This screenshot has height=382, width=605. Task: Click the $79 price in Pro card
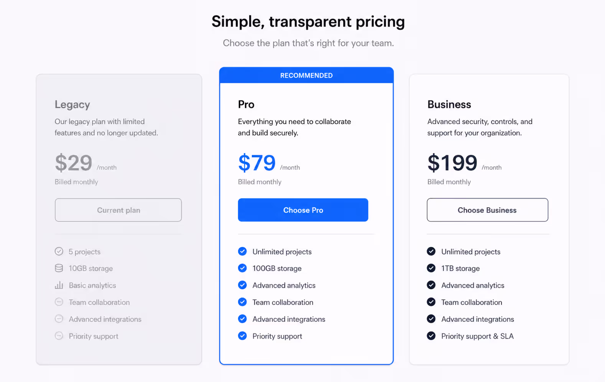tap(257, 163)
